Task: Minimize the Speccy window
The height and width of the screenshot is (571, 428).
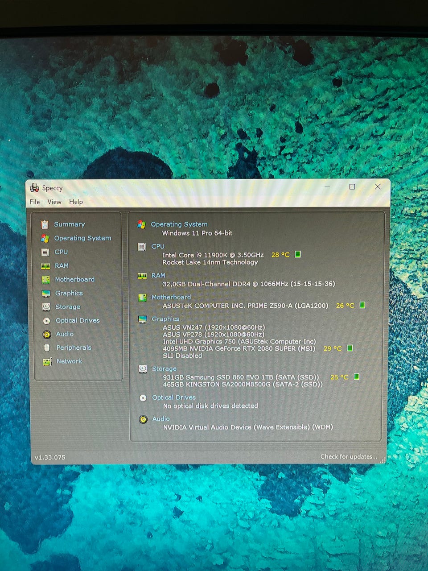Action: pos(327,187)
